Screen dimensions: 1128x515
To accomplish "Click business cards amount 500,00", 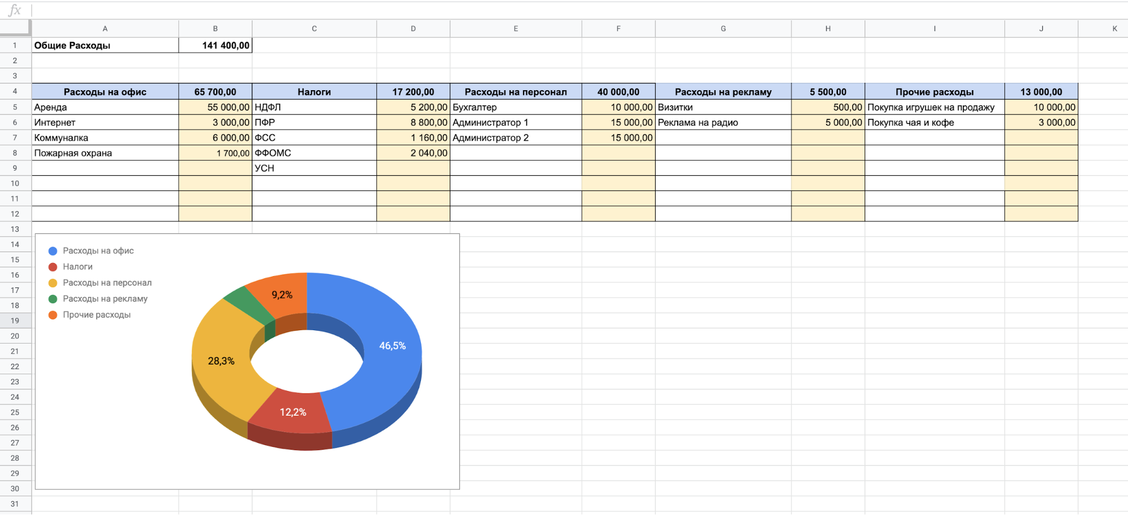I will [x=828, y=107].
